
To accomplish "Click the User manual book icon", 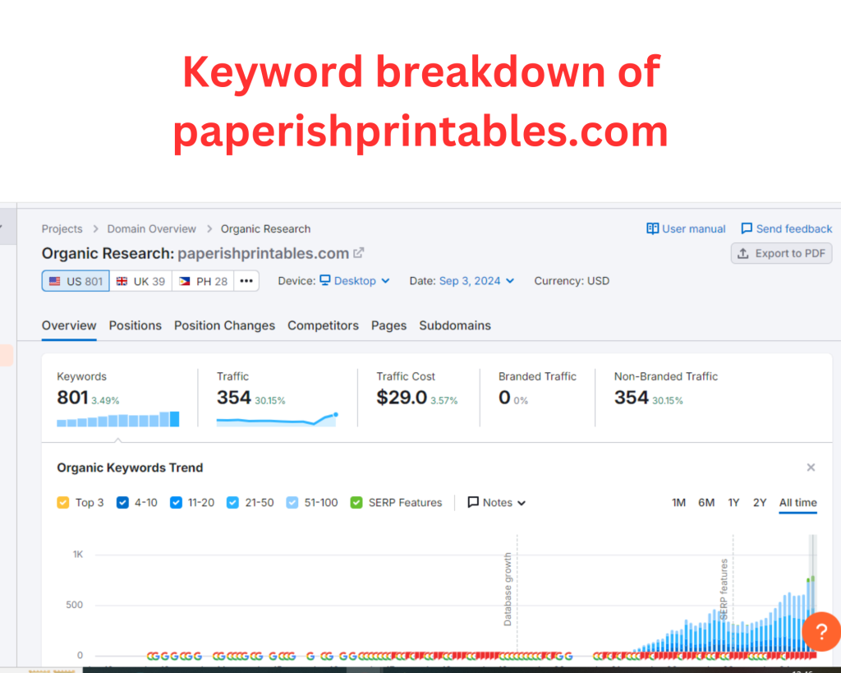I will (x=653, y=229).
